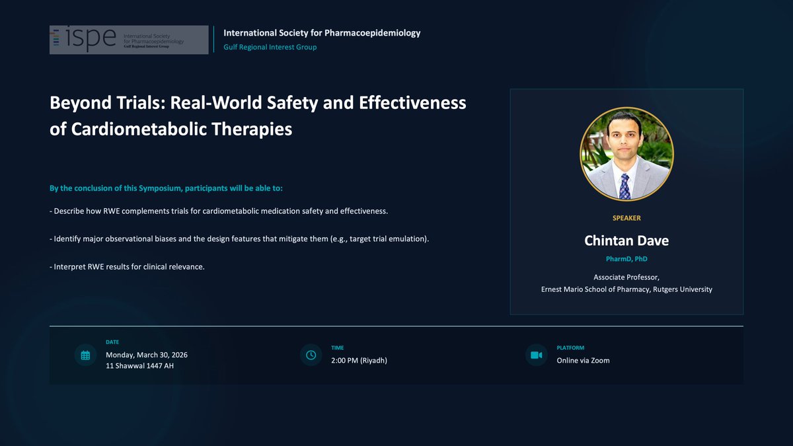Click the 'Associate Professor,' title text
The width and height of the screenshot is (793, 446).
[x=626, y=278]
